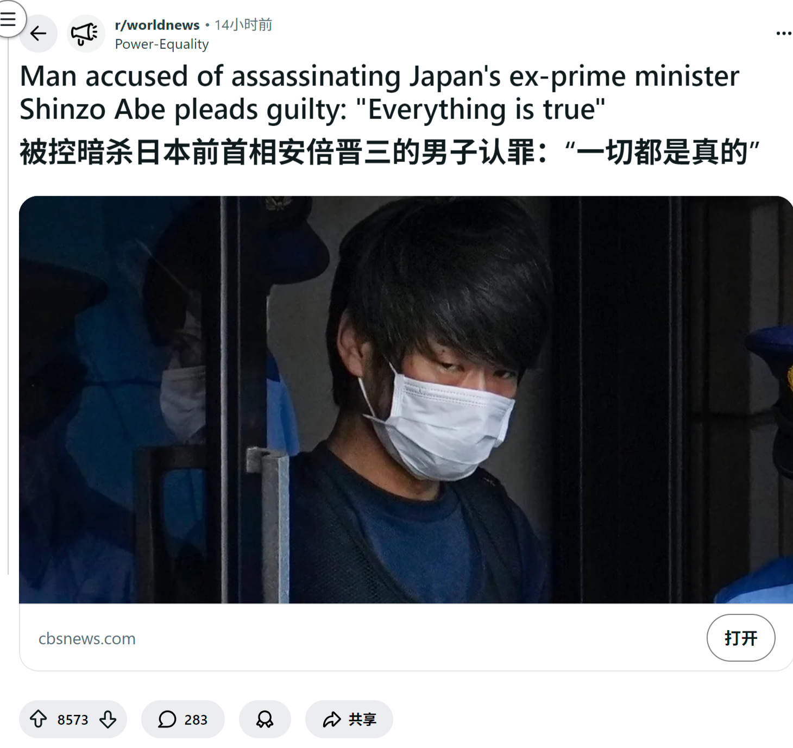Open the comments bubble icon

167,719
